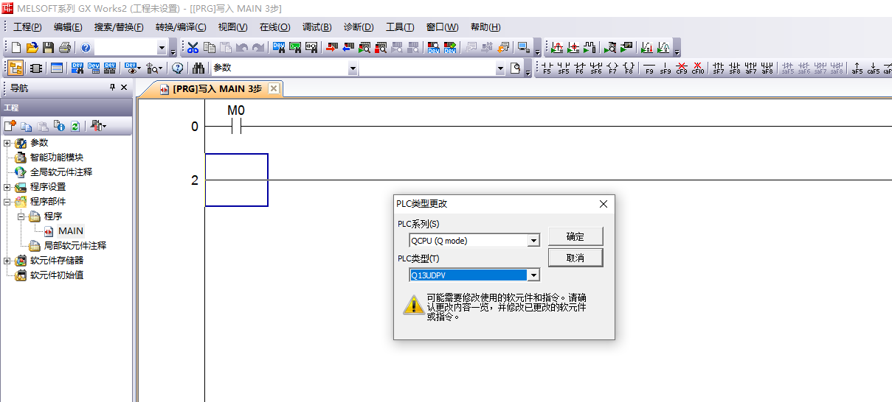Close the [PRG]写入 MAIN tab

[274, 88]
